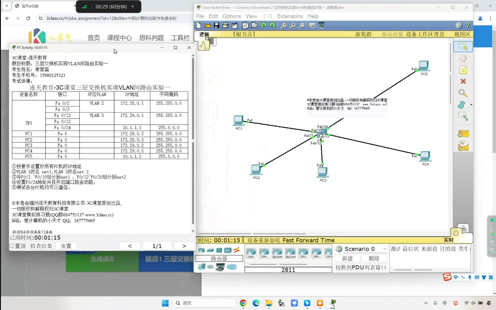The image size is (496, 310).
Task: Click Fast Forward Time button
Action: [309, 240]
